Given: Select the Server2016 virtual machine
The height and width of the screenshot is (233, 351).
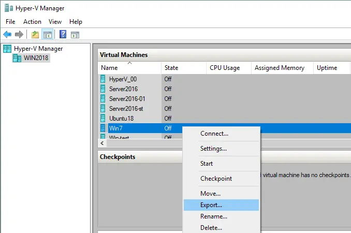Looking at the screenshot, I should click(x=123, y=89).
